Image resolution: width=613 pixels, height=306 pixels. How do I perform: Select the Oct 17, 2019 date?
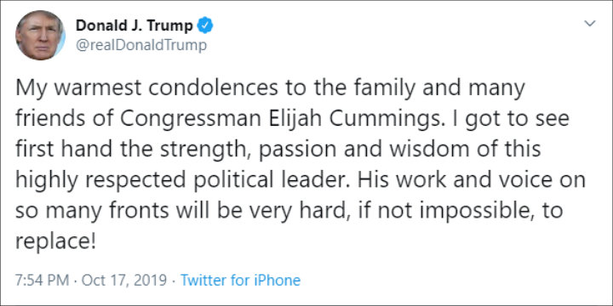123,280
